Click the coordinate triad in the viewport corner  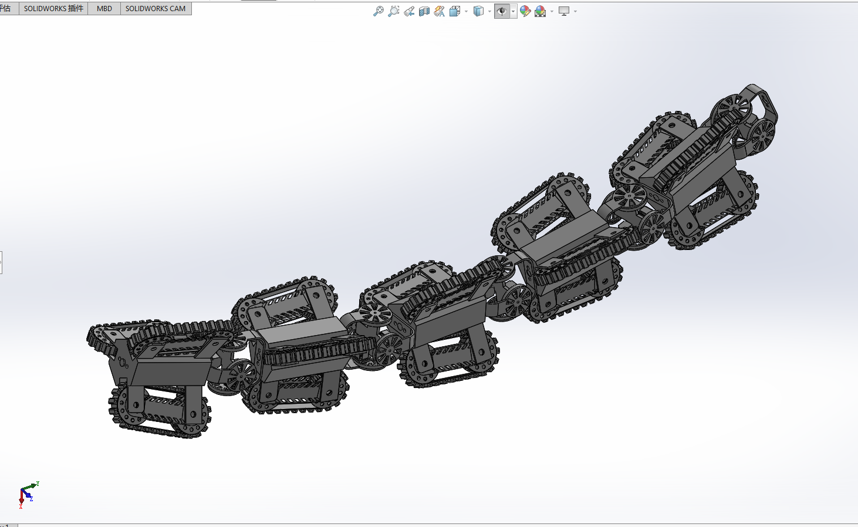tap(28, 495)
